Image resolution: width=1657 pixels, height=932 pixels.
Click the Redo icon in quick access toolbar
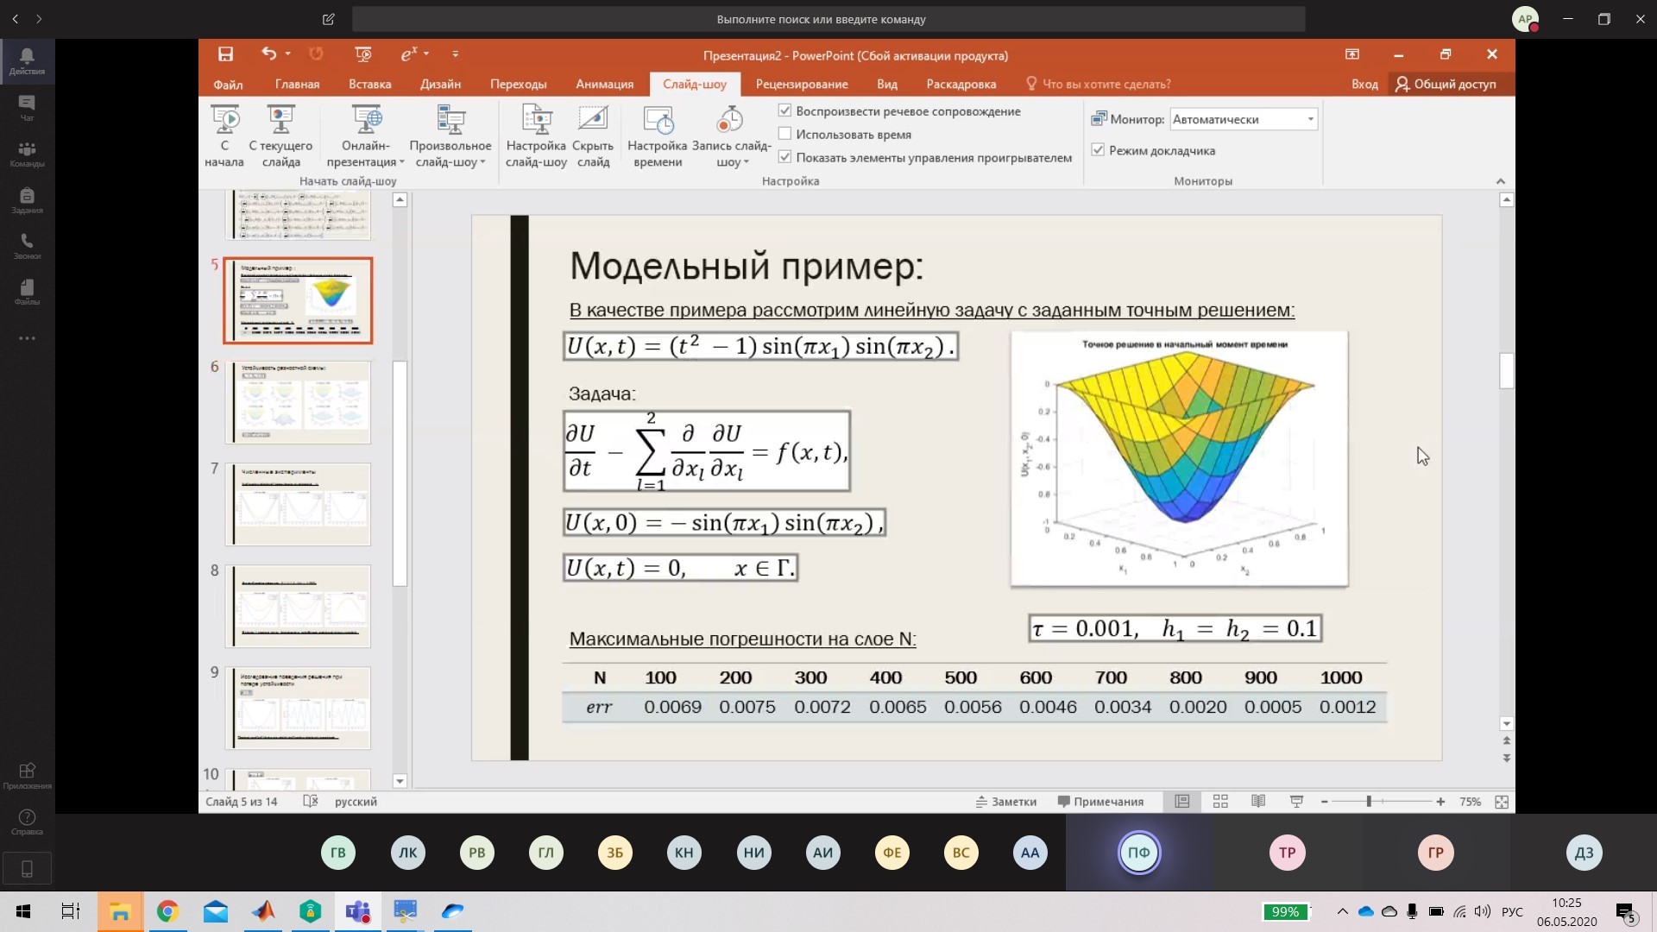point(316,54)
